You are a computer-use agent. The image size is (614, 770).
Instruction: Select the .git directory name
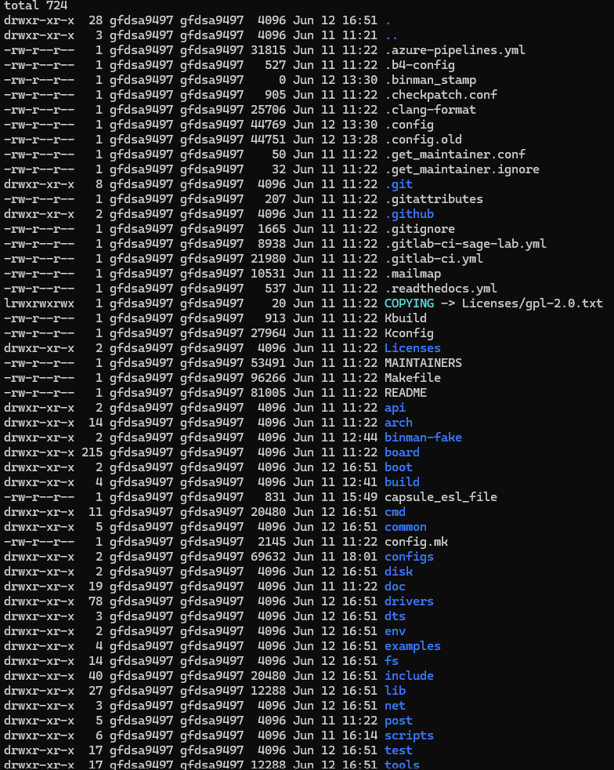coord(399,184)
